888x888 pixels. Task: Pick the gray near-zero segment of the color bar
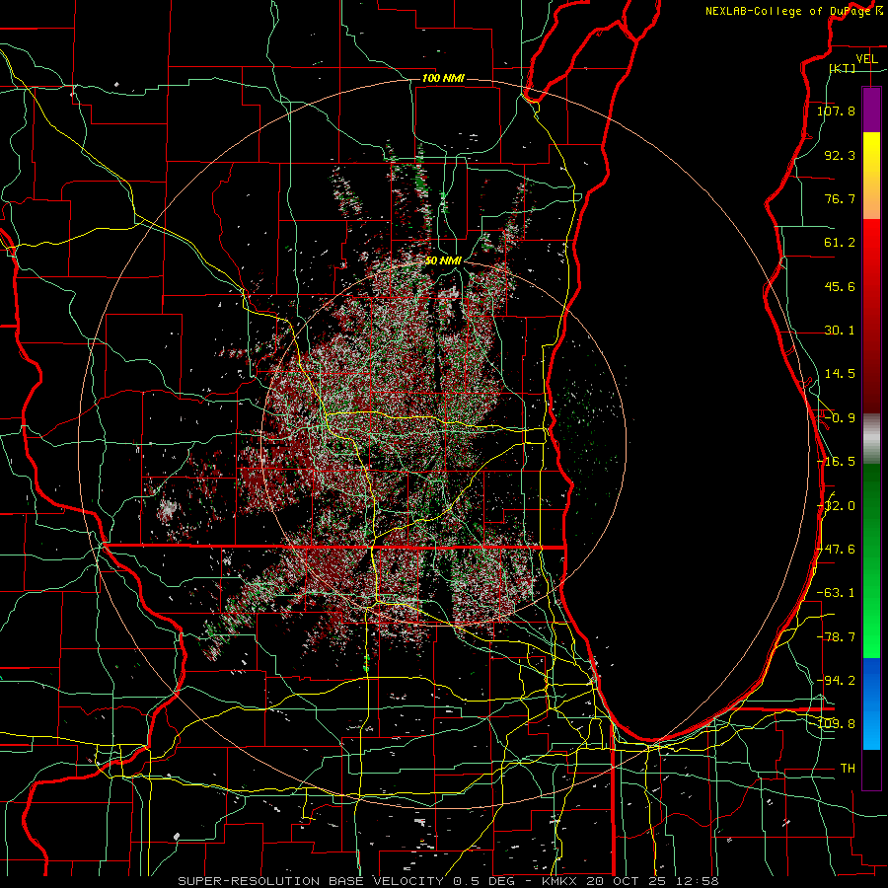click(871, 439)
